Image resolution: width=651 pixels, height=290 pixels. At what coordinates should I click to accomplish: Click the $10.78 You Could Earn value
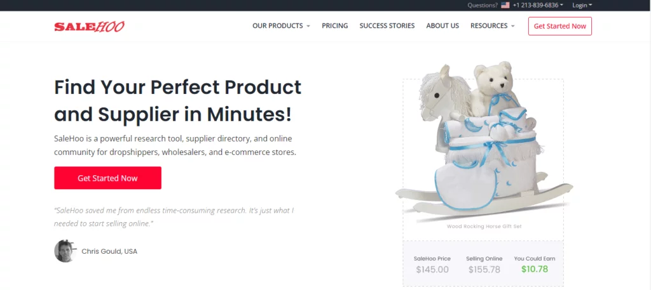(534, 269)
